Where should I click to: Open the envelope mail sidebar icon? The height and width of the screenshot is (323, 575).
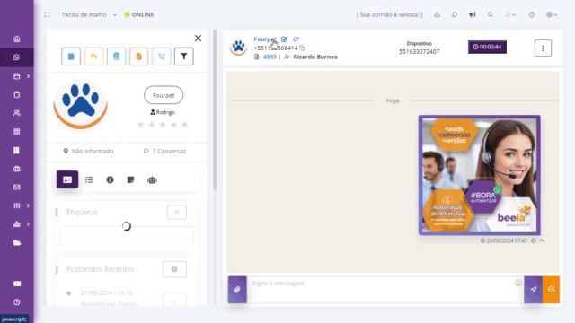pos(17,188)
